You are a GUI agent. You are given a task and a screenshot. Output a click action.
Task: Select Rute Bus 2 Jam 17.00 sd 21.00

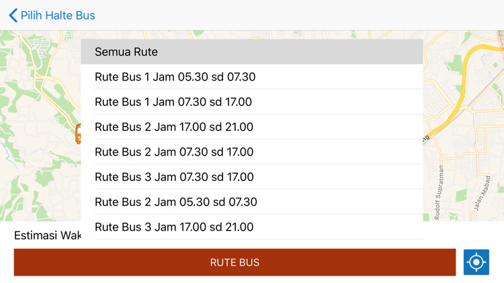[251, 127]
